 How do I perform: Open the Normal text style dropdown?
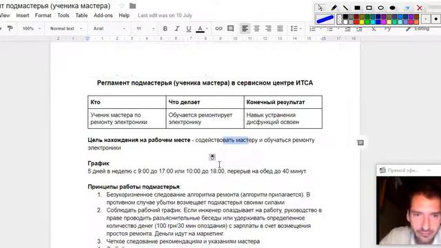tap(66, 28)
